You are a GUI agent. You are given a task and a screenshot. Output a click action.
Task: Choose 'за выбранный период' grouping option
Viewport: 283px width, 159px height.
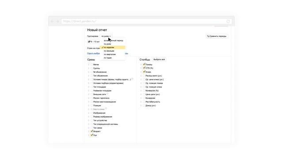(113, 41)
